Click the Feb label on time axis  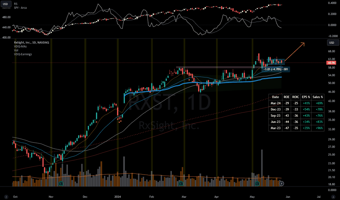pyautogui.click(x=151, y=197)
